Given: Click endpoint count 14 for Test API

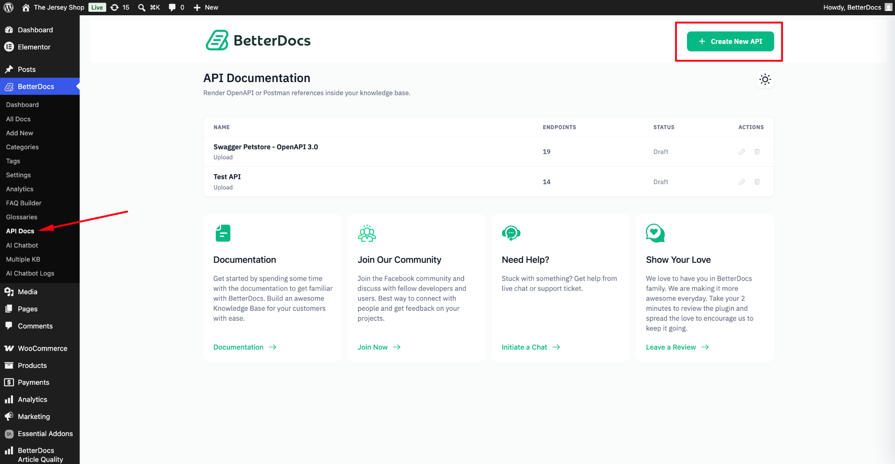Looking at the screenshot, I should pyautogui.click(x=547, y=182).
